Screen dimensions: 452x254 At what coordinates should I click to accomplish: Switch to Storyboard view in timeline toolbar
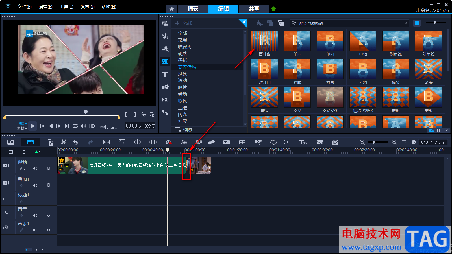11,142
